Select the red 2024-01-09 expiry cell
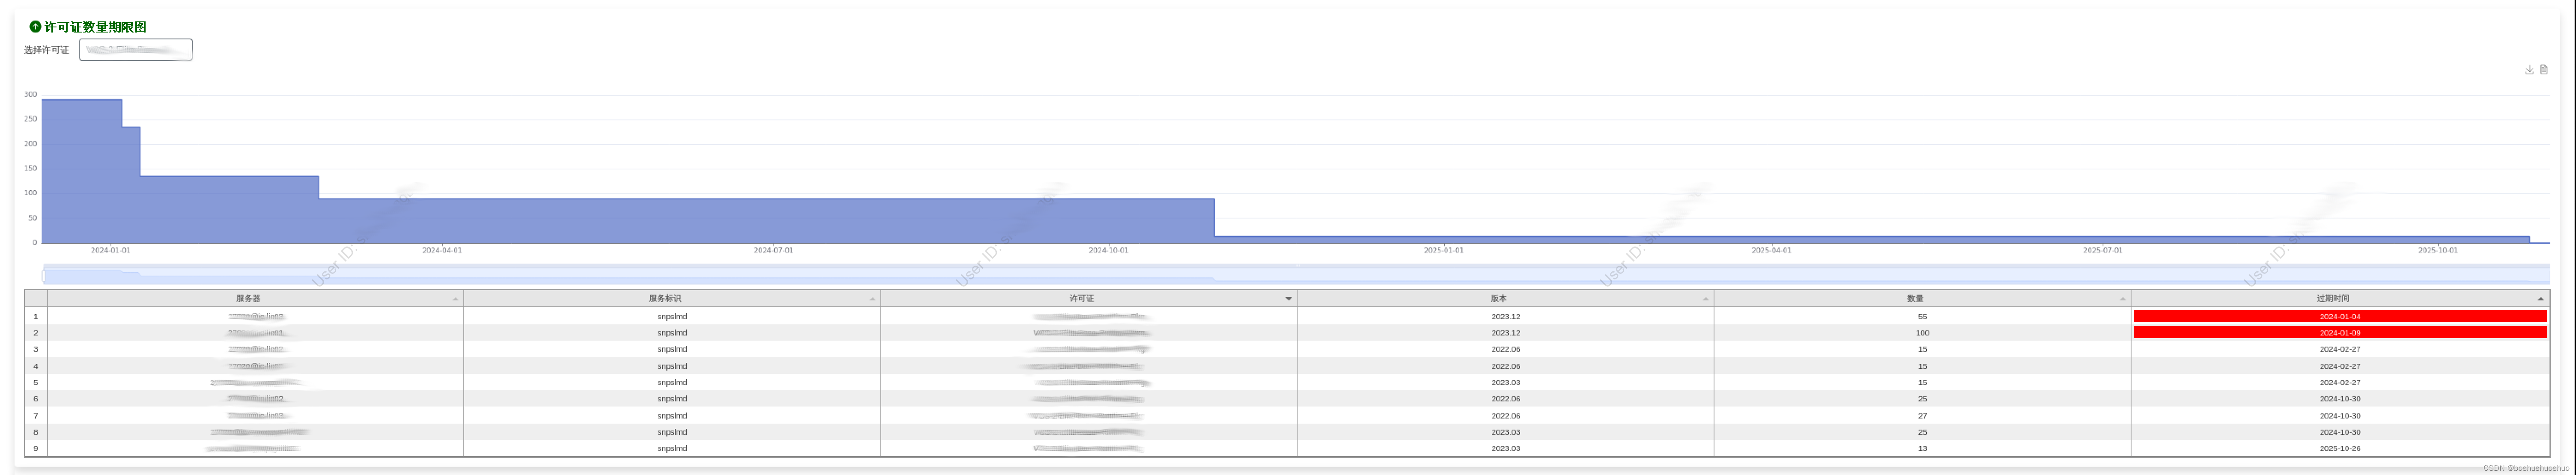This screenshot has width=2576, height=475. (x=2339, y=333)
